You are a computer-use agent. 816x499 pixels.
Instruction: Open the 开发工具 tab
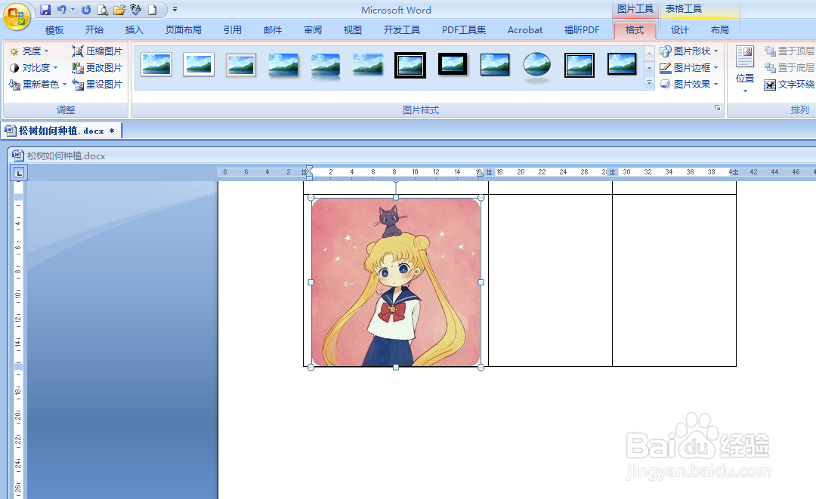tap(402, 30)
